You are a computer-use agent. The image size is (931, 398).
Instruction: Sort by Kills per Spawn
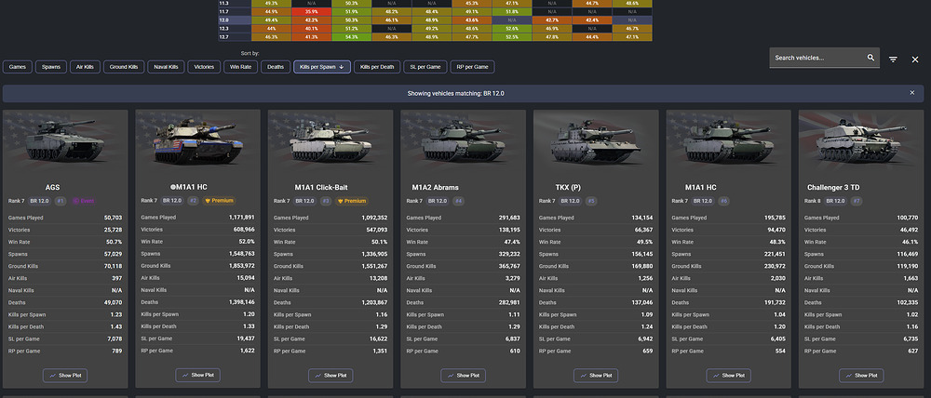coord(322,67)
